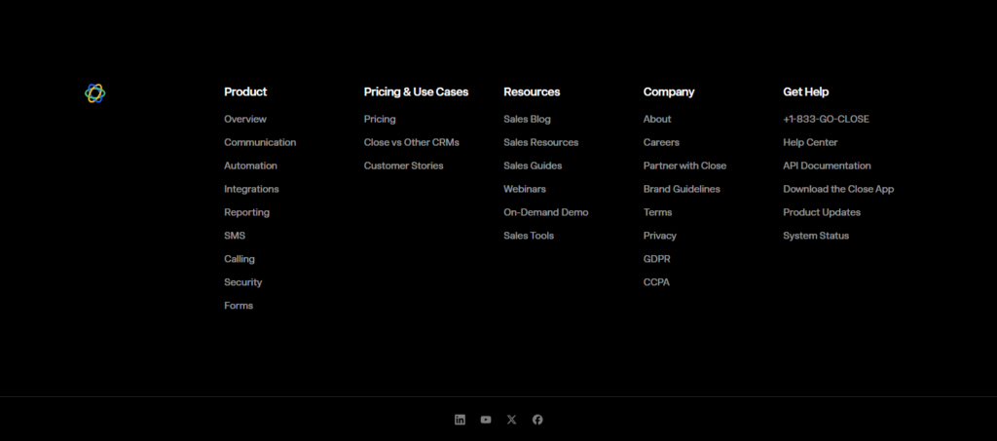This screenshot has width=997, height=441.
Task: Call the +1-833-GO-CLOSE number link
Action: point(826,119)
